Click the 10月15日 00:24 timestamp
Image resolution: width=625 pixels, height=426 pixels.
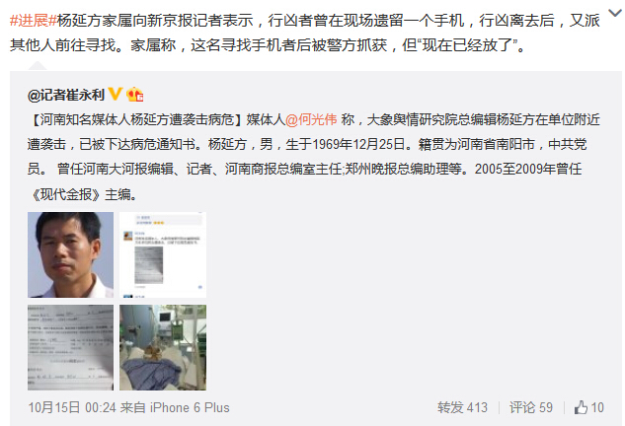pos(72,407)
